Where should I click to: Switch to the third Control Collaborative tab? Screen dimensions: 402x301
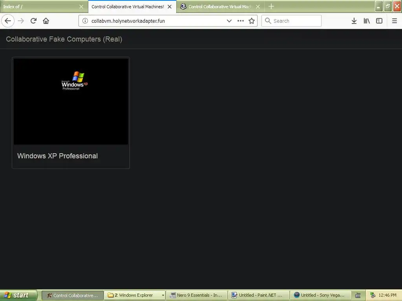coord(221,7)
